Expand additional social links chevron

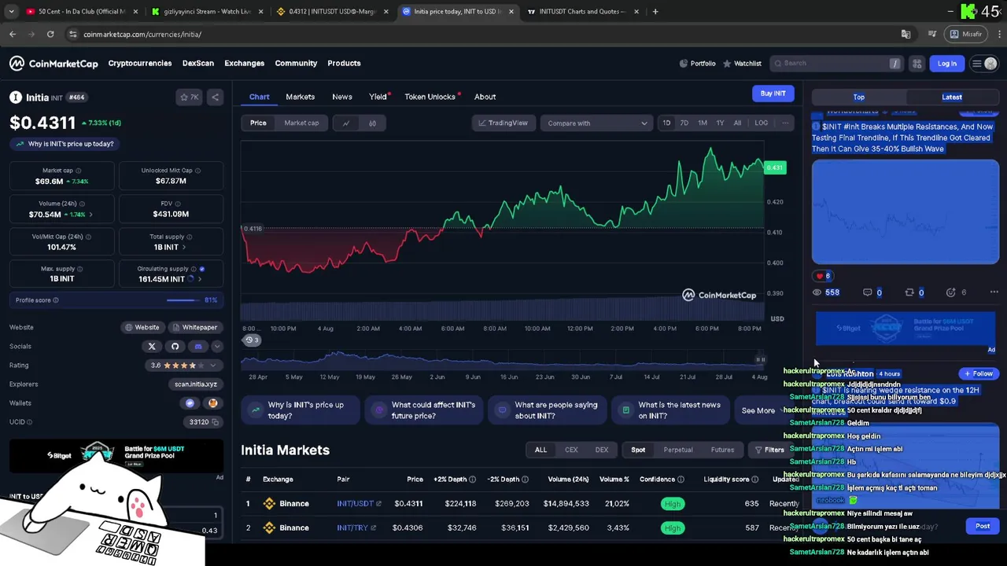click(x=216, y=346)
